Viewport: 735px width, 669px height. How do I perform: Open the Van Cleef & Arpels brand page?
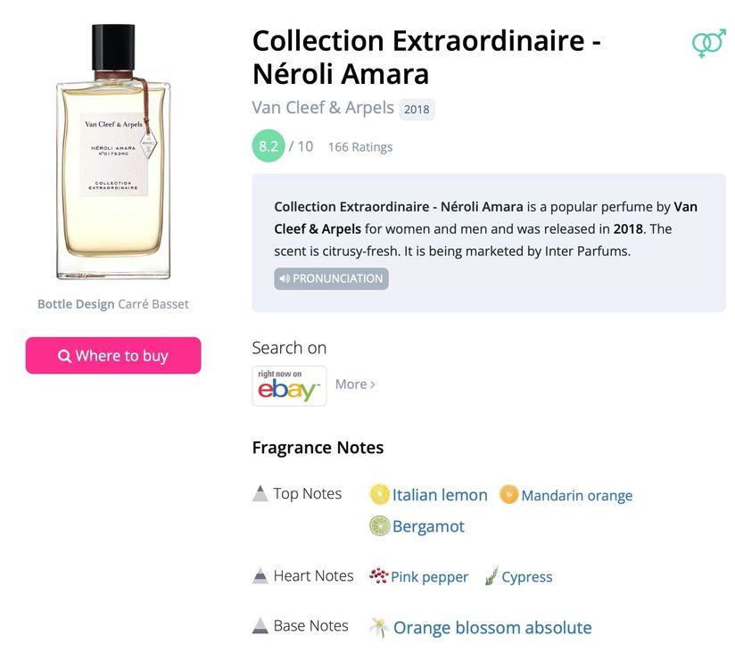click(x=323, y=107)
